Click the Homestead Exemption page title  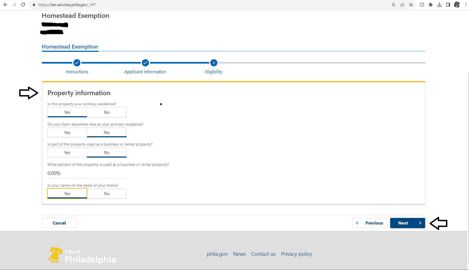(x=76, y=16)
